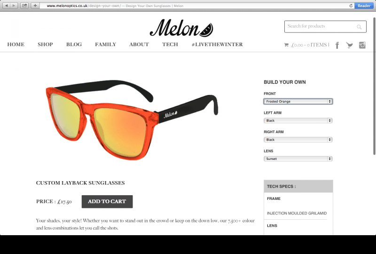Click the ADD TO CART button
Image resolution: width=376 pixels, height=254 pixels.
click(x=107, y=201)
